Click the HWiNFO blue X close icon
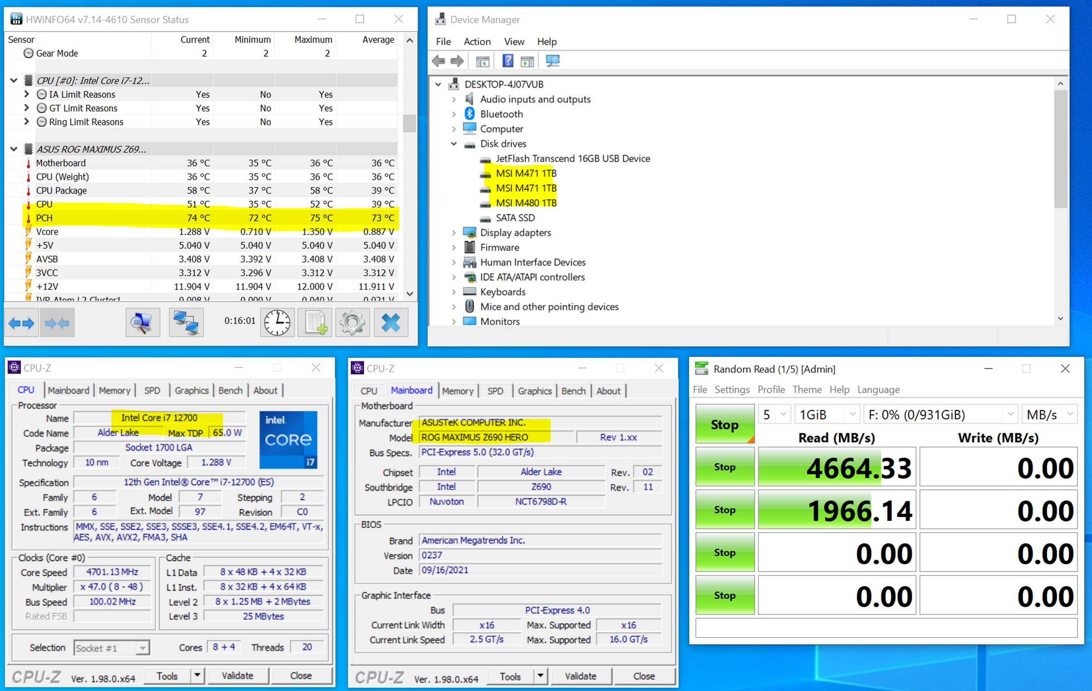The height and width of the screenshot is (691, 1092). (x=390, y=323)
